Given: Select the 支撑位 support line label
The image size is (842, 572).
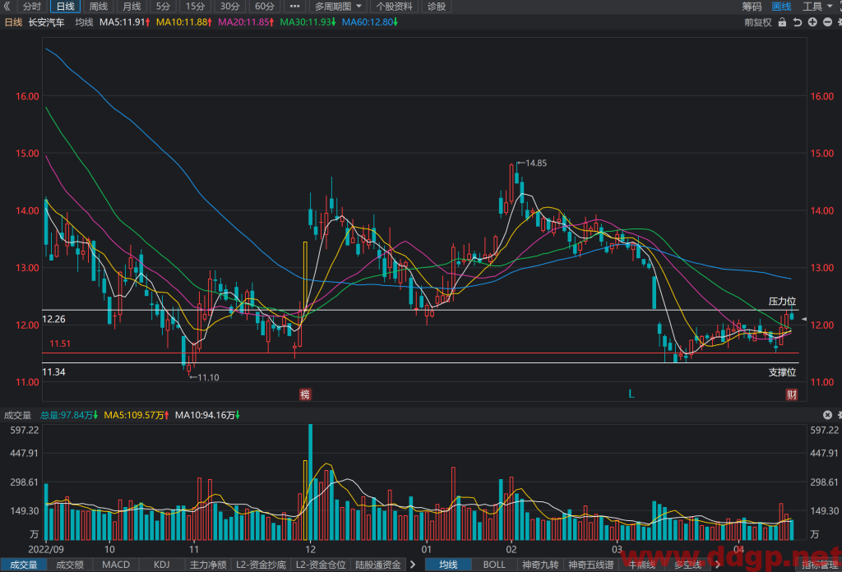Looking at the screenshot, I should point(782,372).
